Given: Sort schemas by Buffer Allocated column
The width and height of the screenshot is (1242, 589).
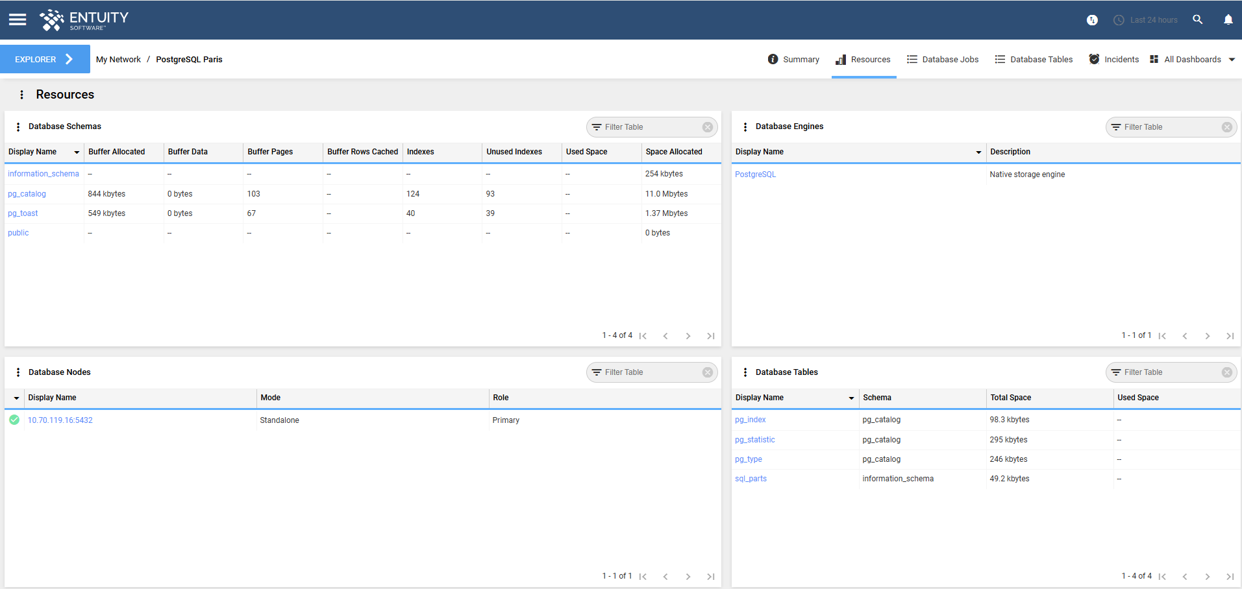Looking at the screenshot, I should pyautogui.click(x=117, y=152).
